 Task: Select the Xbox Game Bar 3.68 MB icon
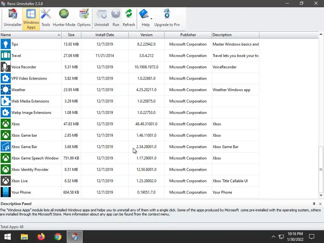[x=6, y=146]
